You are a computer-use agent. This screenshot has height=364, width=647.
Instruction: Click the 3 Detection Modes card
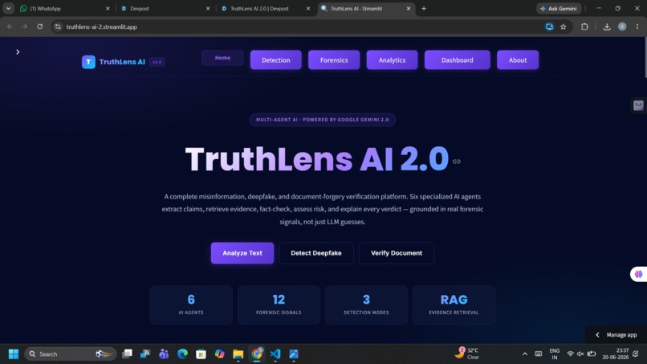coord(366,305)
